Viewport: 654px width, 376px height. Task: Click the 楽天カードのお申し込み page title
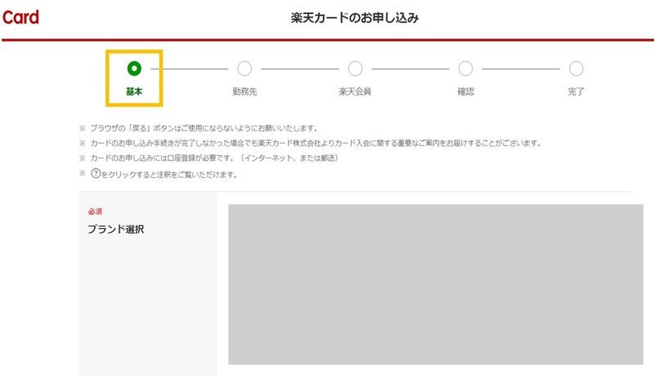point(355,17)
